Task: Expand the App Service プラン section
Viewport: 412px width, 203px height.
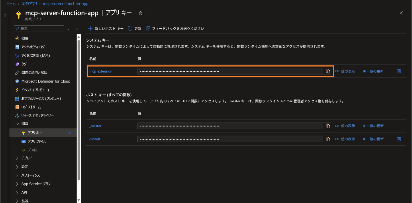Action: 17,184
